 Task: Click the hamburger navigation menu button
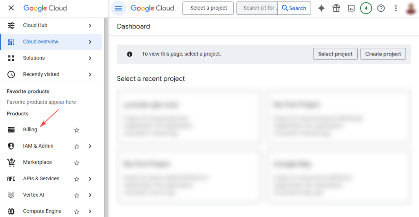click(x=118, y=8)
